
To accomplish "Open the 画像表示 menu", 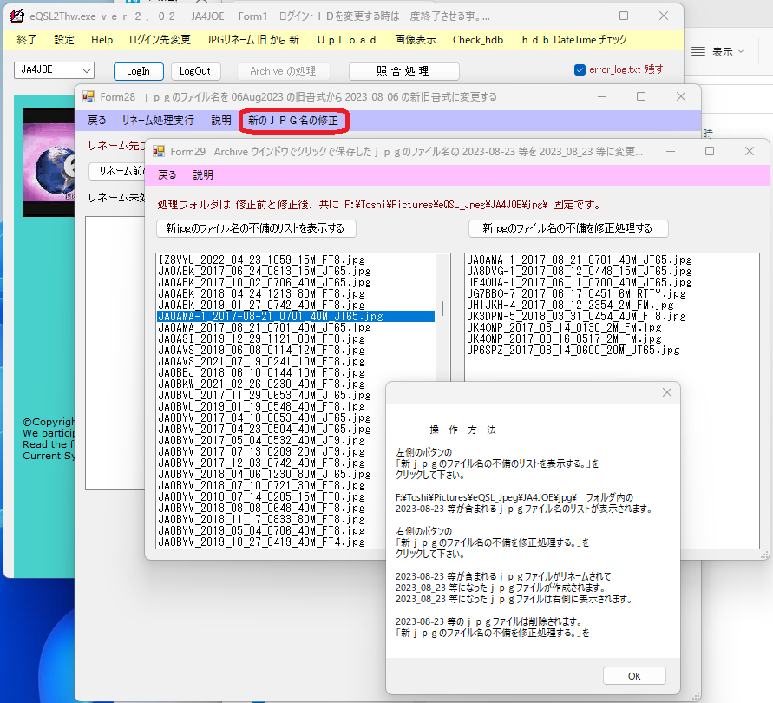I will tap(415, 39).
